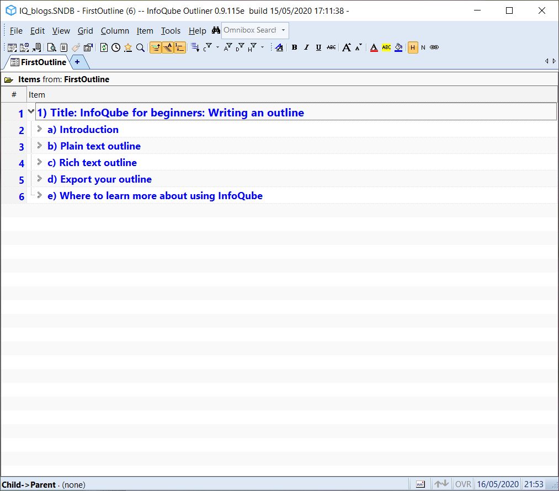
Task: Open the dropdown arrow after H filter
Action: coord(262,47)
